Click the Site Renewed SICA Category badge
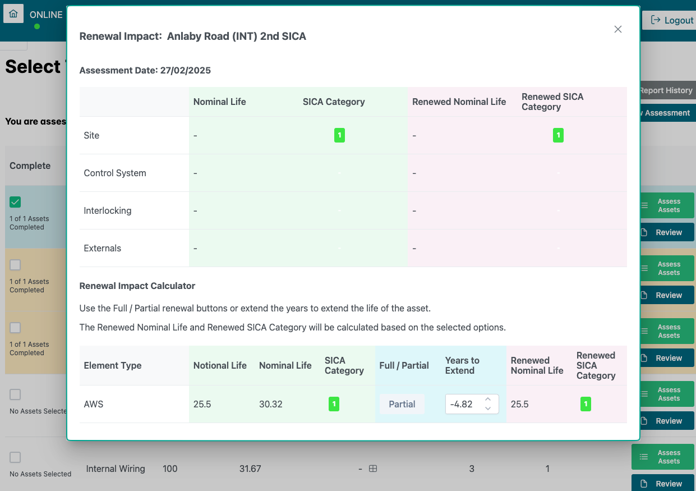 [x=558, y=135]
